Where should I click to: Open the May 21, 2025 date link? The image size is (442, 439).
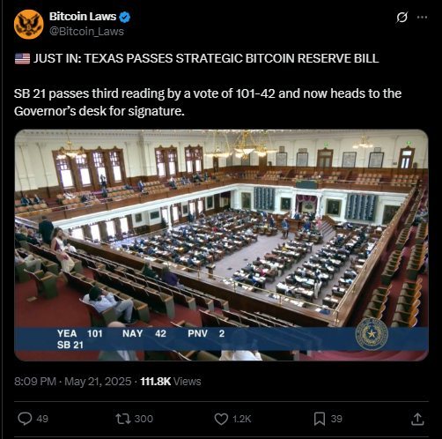click(98, 382)
